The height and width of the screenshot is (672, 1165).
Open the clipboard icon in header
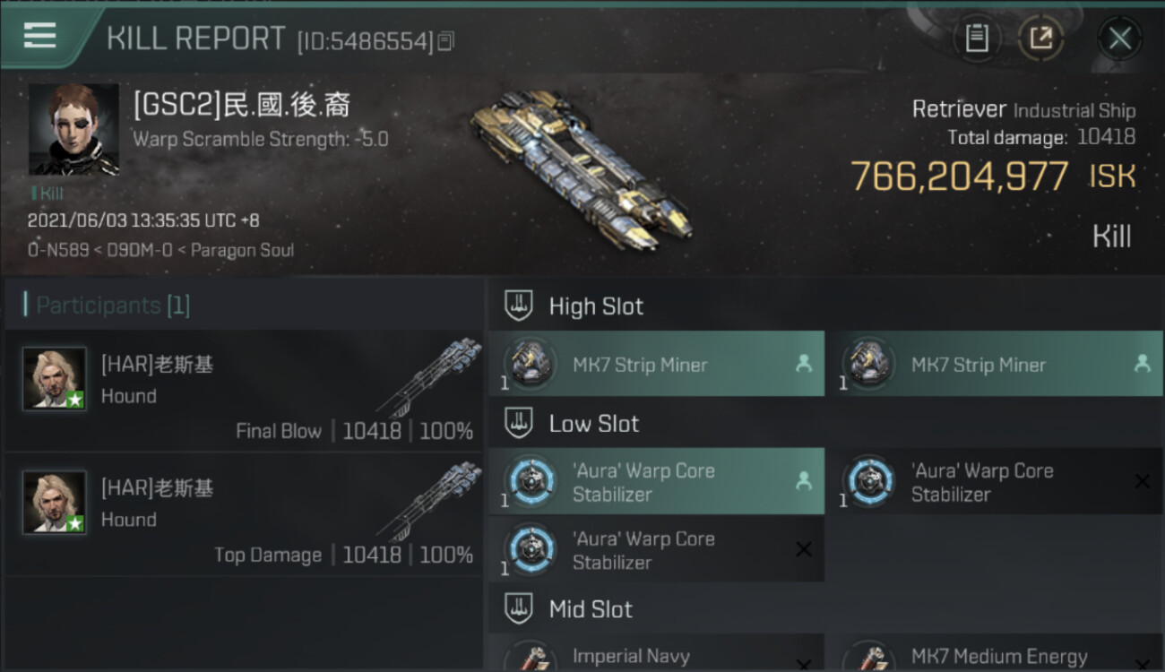[x=976, y=39]
